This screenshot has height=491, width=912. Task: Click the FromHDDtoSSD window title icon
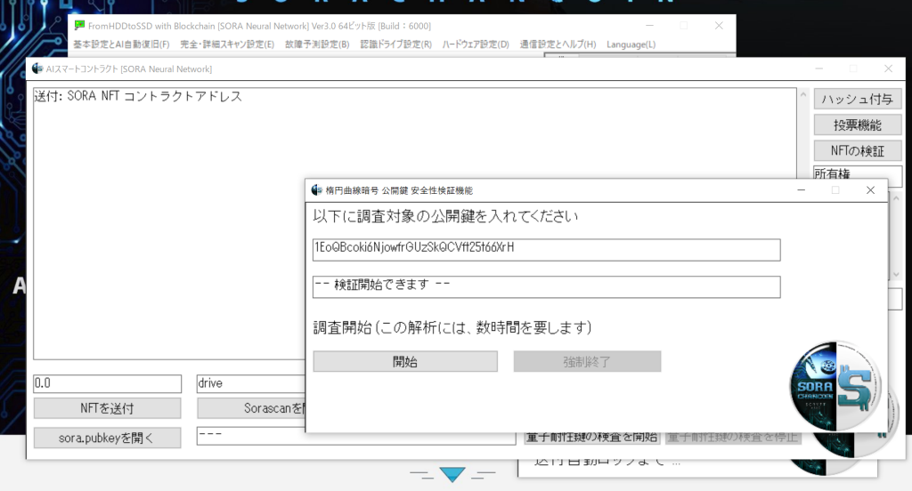click(x=79, y=25)
